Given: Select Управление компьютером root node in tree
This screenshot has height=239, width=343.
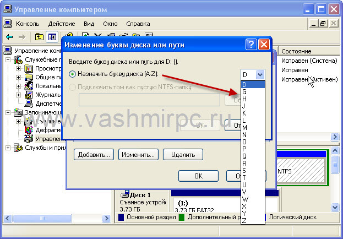Looking at the screenshot, I should 33,51.
